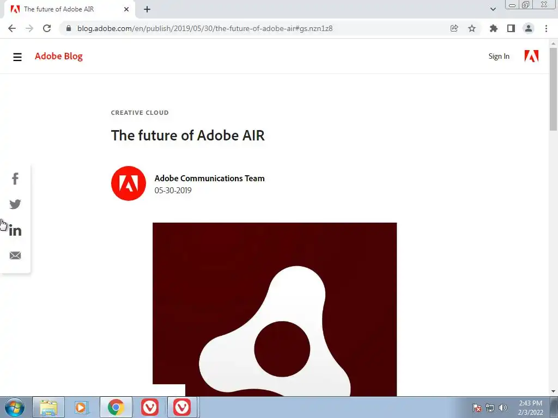Click the share this page icon
Screen dimensions: 558x418
coord(454,28)
